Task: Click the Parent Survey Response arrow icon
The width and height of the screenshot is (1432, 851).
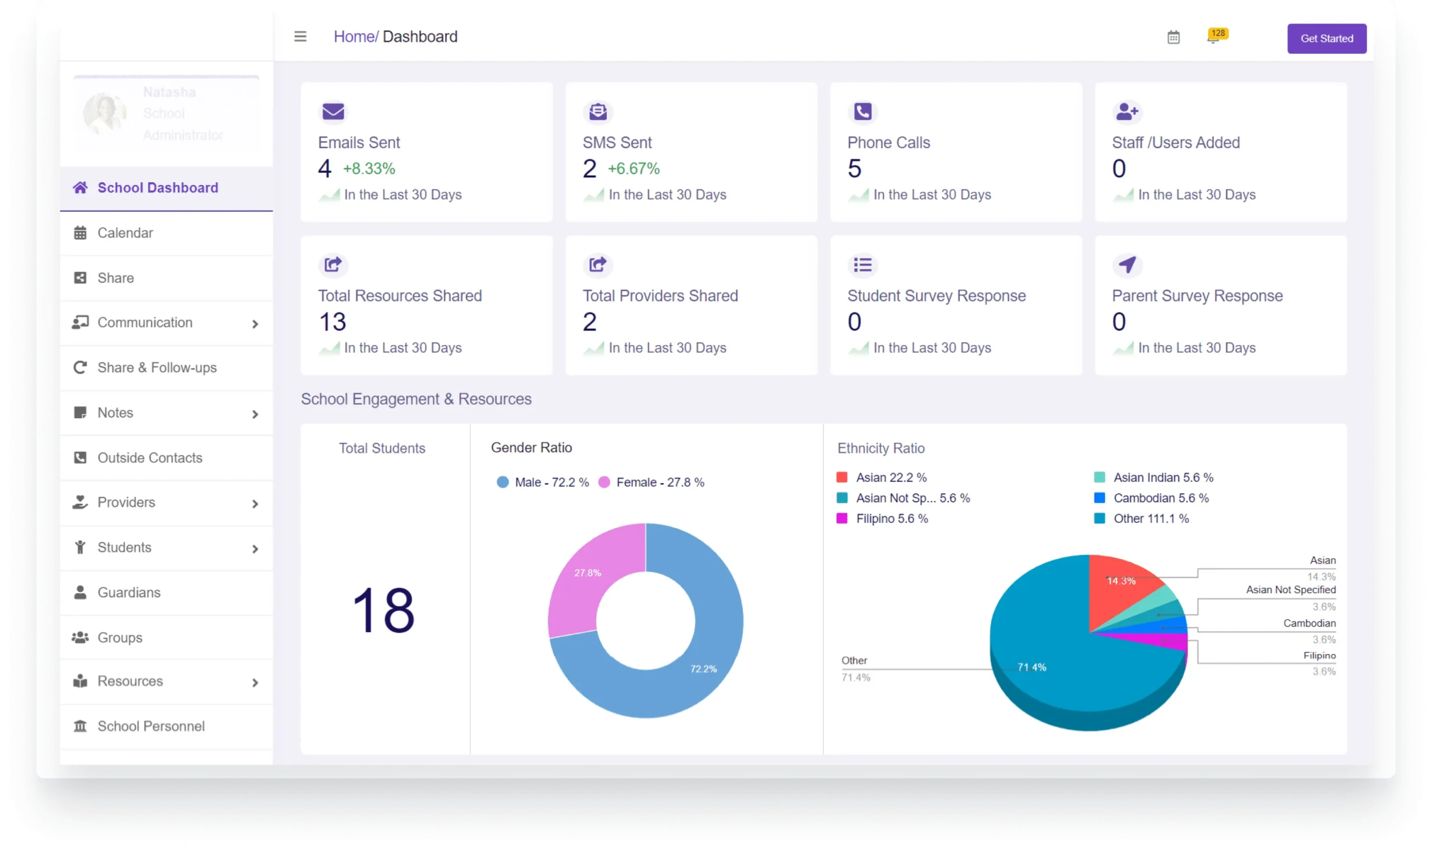Action: tap(1127, 265)
